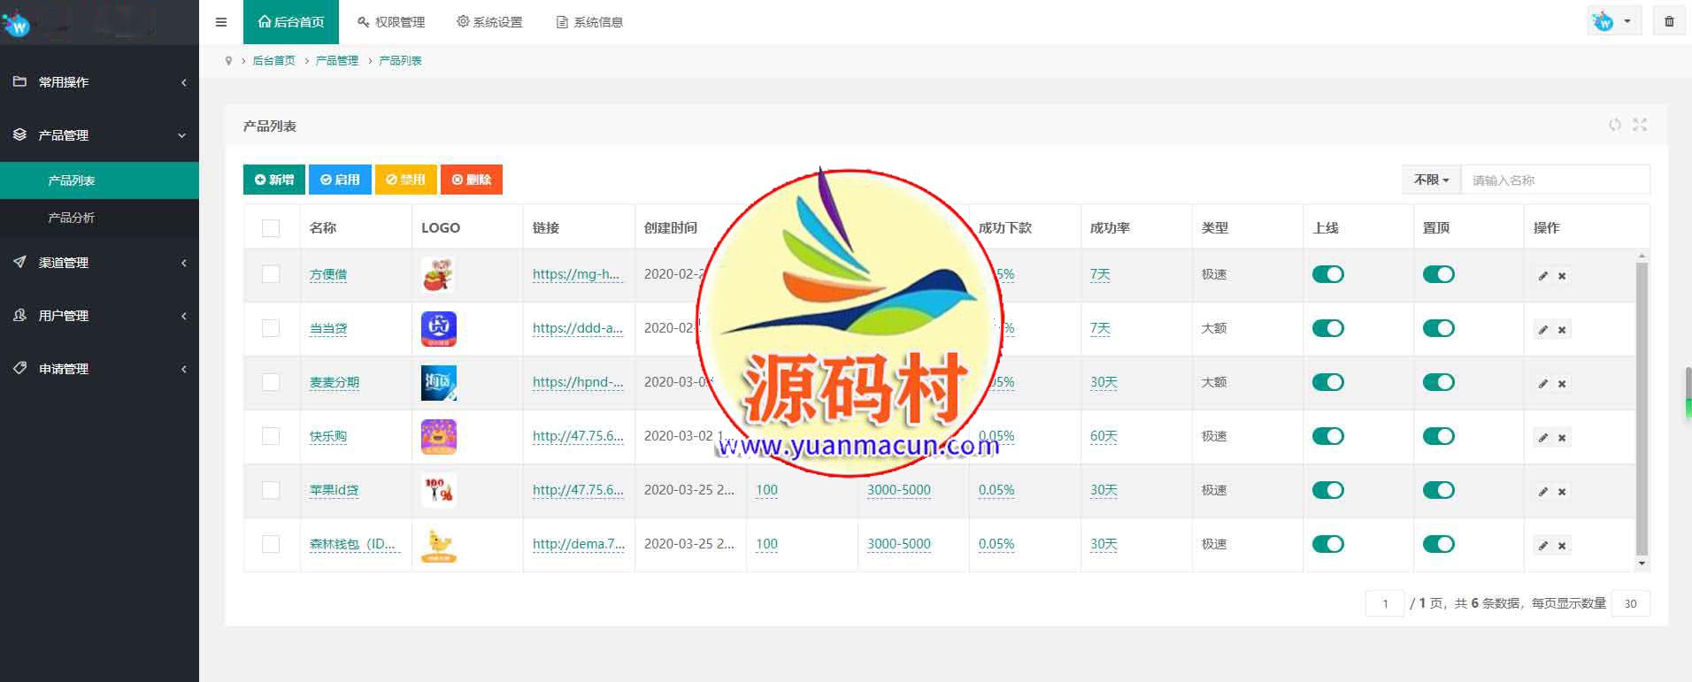Viewport: 1692px width, 682px height.
Task: Click the refresh icon in 产品列表 panel header
Action: [x=1615, y=125]
